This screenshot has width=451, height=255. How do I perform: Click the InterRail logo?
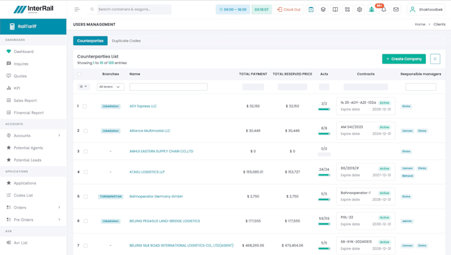(x=33, y=9)
